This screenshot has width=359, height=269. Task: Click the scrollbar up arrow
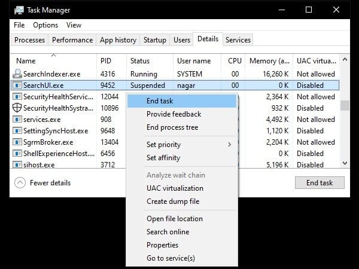pyautogui.click(x=345, y=60)
